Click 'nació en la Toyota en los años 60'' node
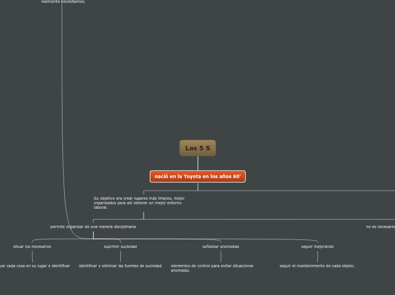Screen dimensions: 395x295 pos(197,176)
